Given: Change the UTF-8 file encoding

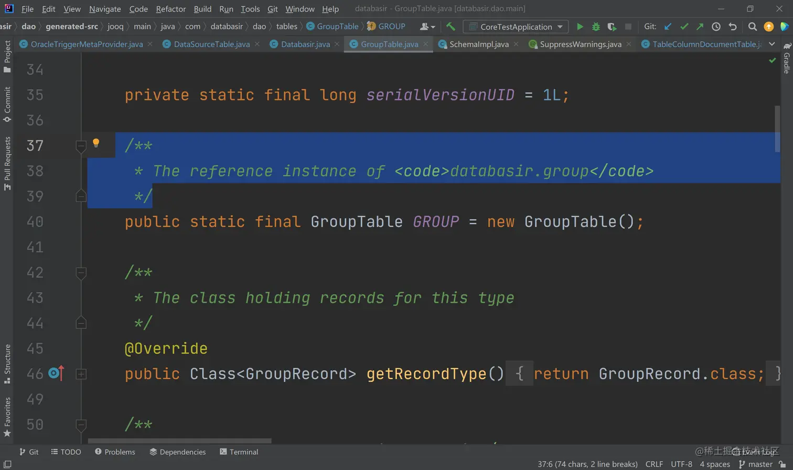Looking at the screenshot, I should point(681,464).
